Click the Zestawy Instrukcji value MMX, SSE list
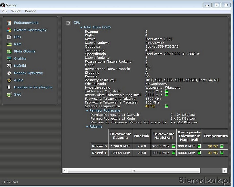This screenshot has height=187, width=234. coord(182,80)
